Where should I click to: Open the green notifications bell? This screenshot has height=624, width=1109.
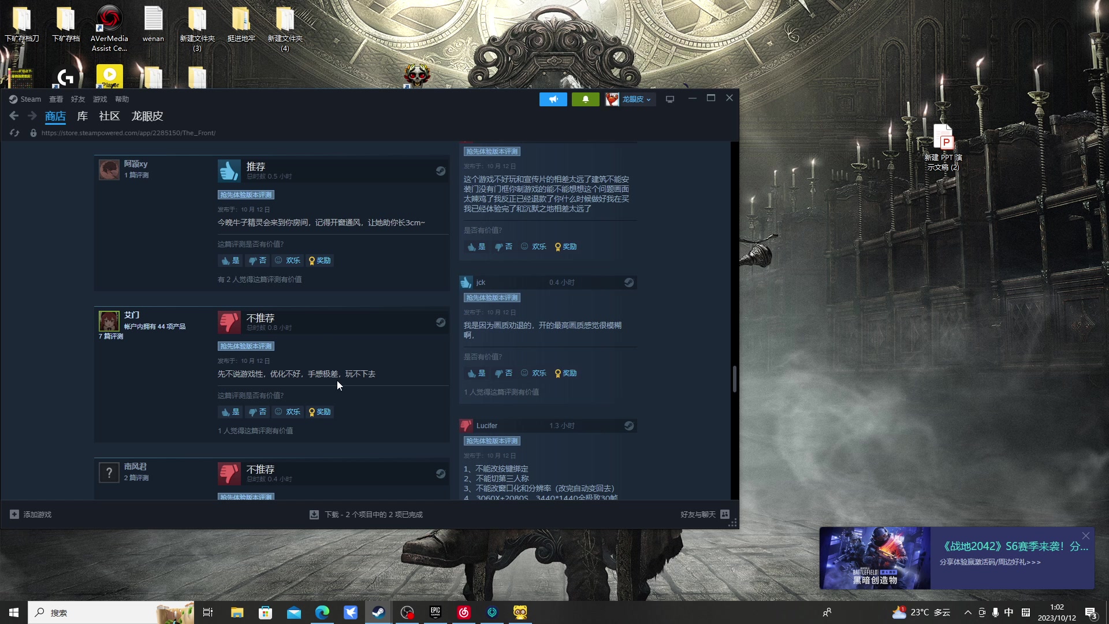(x=585, y=99)
